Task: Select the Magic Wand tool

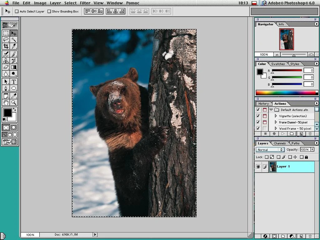Action: click(x=14, y=40)
